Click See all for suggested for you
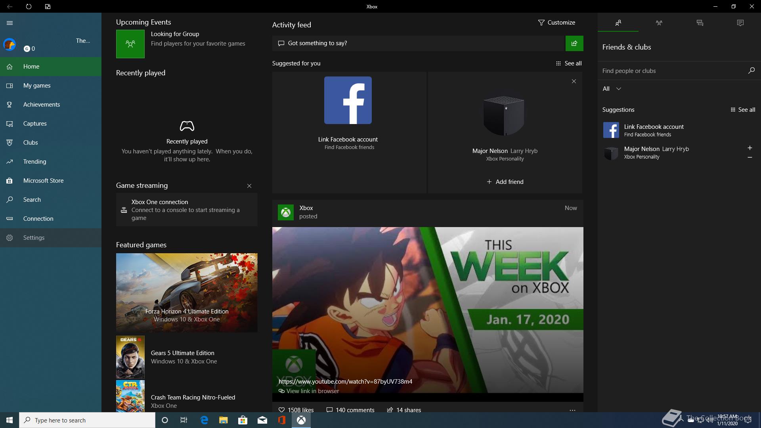This screenshot has height=428, width=761. coord(569,63)
